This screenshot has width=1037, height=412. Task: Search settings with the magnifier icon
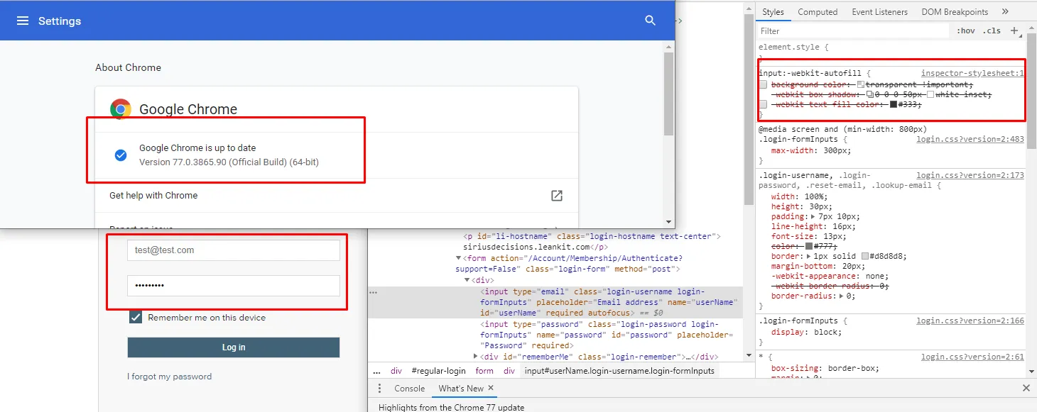tap(650, 21)
